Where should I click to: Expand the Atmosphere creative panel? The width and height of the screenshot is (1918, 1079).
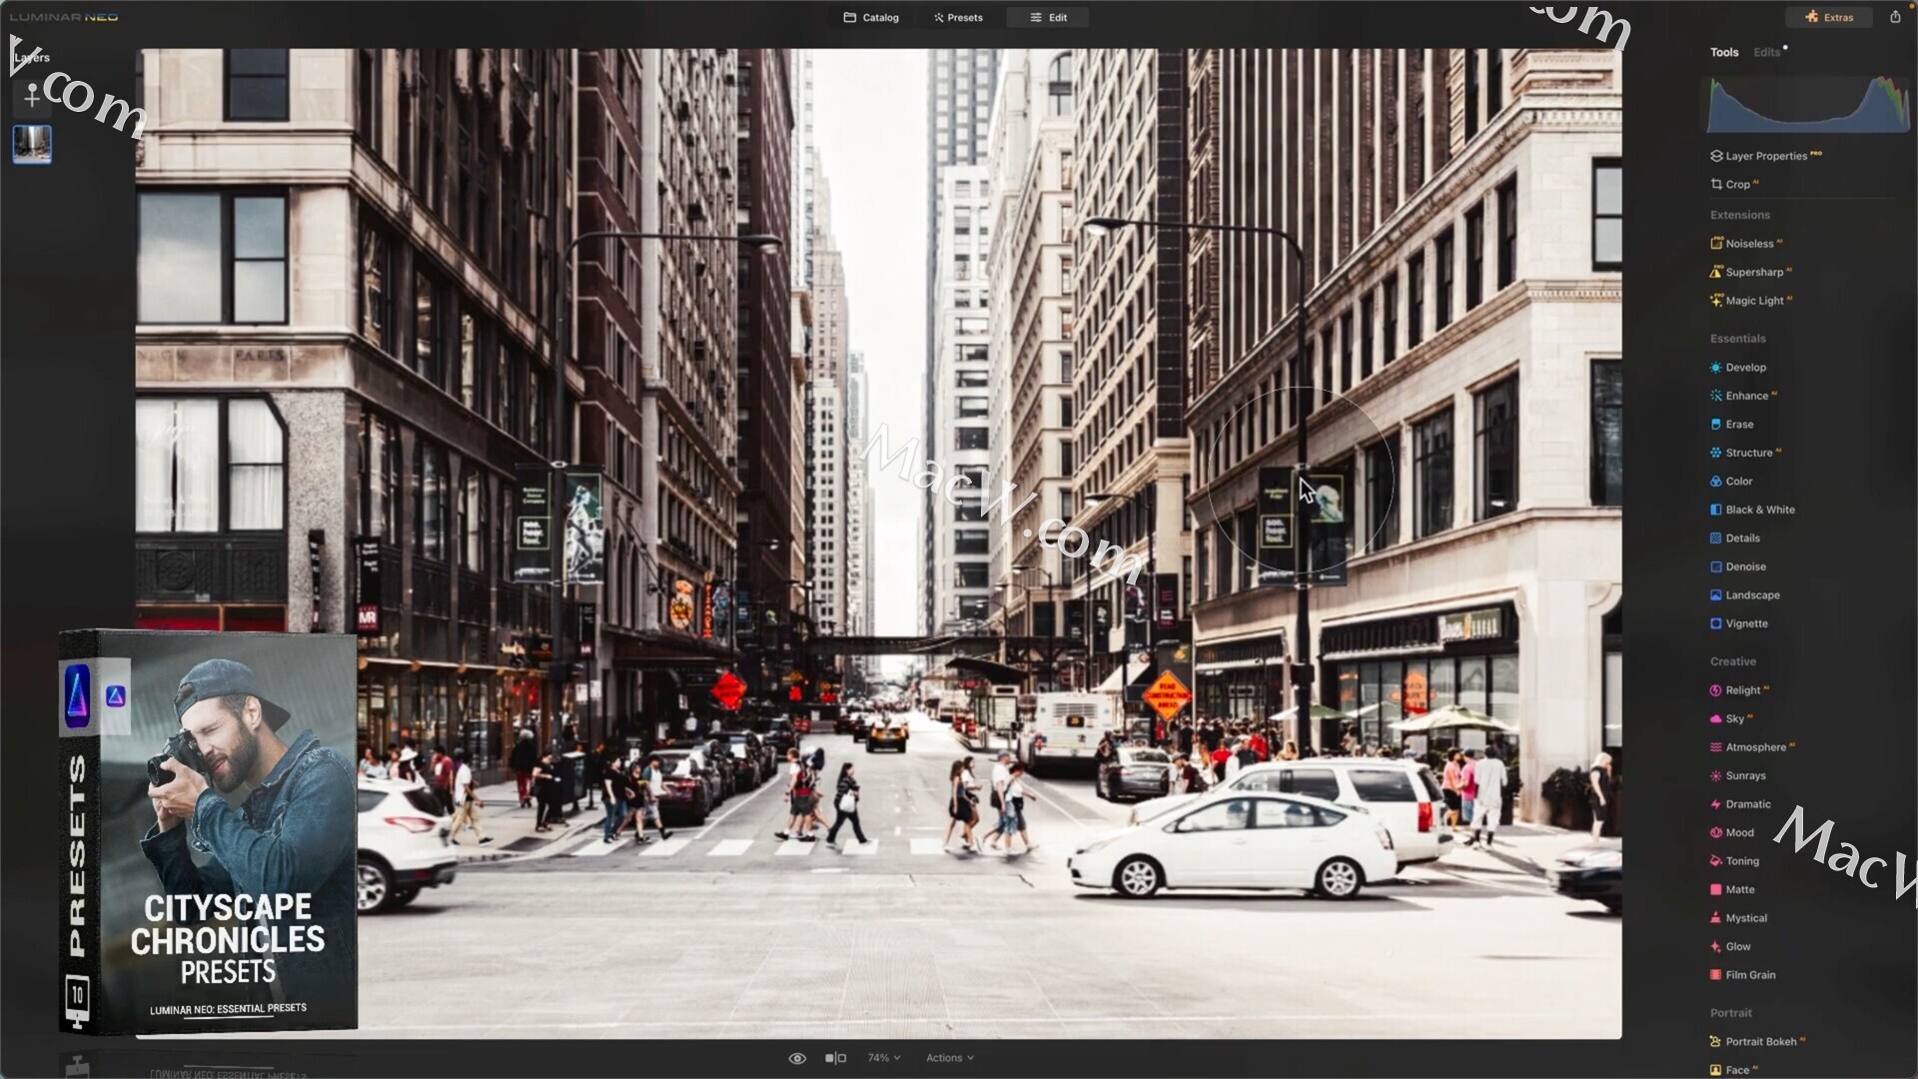tap(1757, 747)
